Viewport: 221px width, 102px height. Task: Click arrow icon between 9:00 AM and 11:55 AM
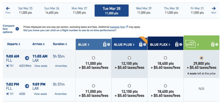[27, 58]
